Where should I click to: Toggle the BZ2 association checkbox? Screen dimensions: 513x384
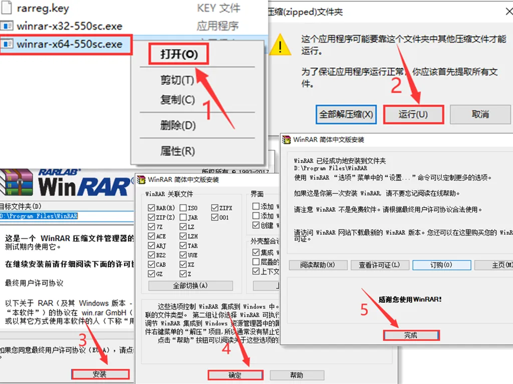pyautogui.click(x=151, y=254)
